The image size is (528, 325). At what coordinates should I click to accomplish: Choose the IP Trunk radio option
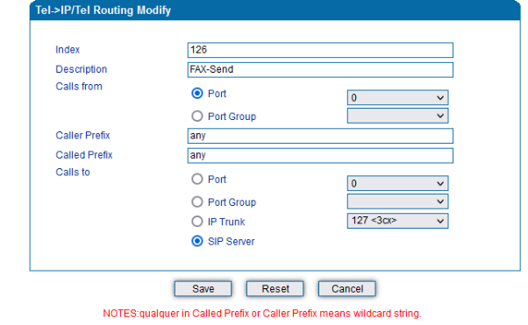tap(197, 222)
